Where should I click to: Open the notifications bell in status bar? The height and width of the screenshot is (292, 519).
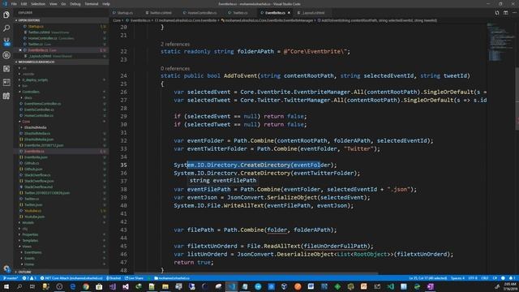pos(512,278)
